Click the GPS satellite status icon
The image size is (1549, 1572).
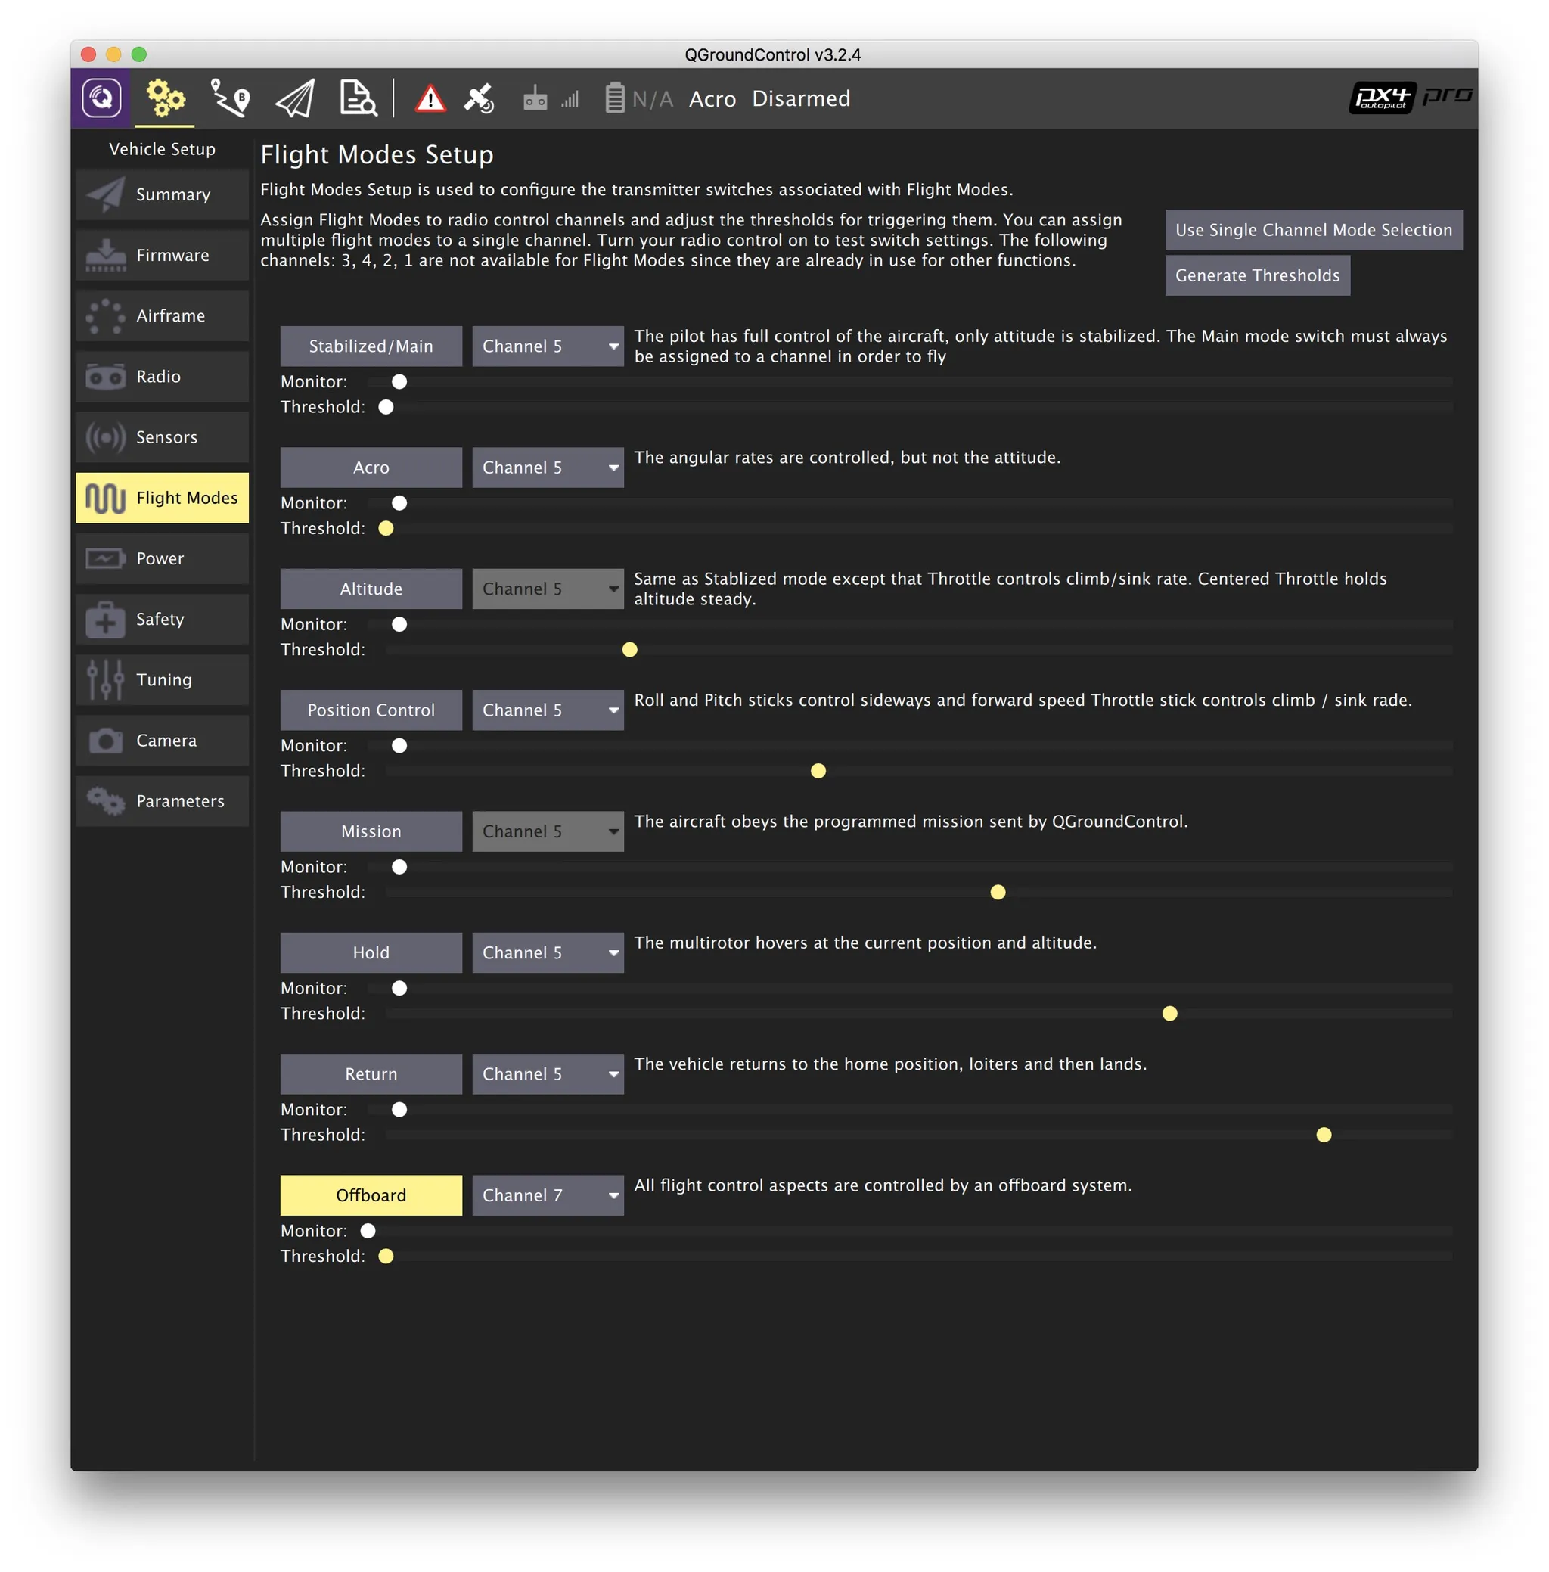pyautogui.click(x=480, y=99)
